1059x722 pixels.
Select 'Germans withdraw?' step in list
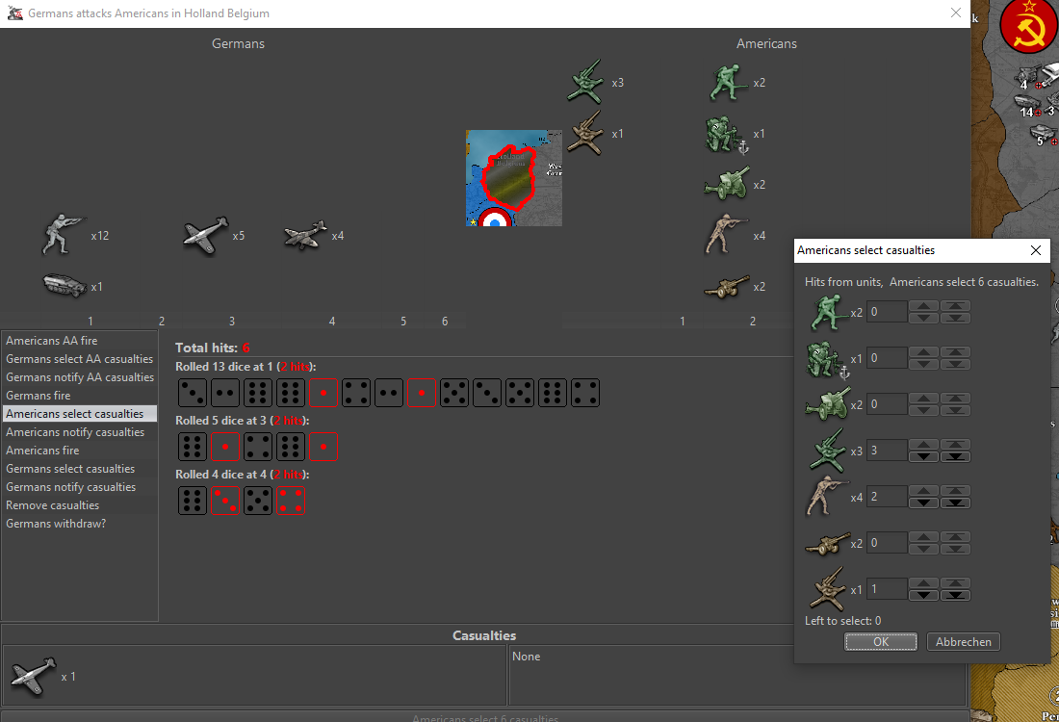pos(56,524)
